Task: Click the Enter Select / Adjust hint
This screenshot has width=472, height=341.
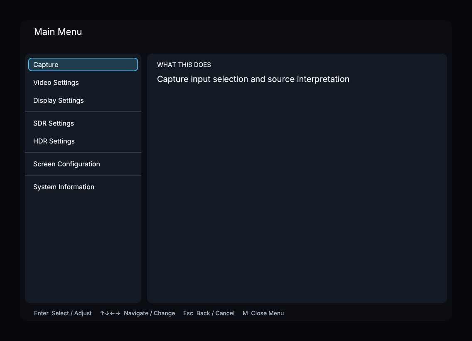Action: (63, 313)
